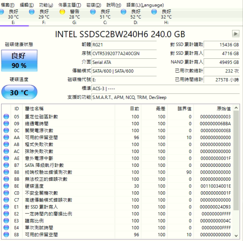Click power on count value 232 次
This screenshot has height=241, width=243.
[x=222, y=71]
